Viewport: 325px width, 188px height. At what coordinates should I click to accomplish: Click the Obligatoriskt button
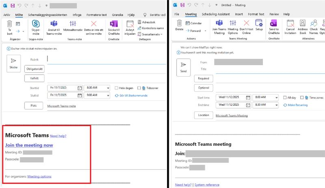(x=35, y=69)
